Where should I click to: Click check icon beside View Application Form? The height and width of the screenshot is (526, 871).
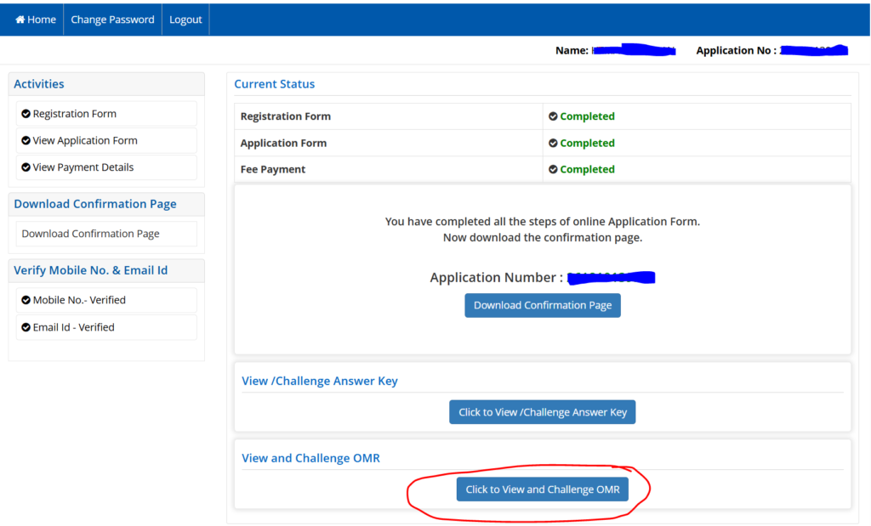(x=26, y=141)
